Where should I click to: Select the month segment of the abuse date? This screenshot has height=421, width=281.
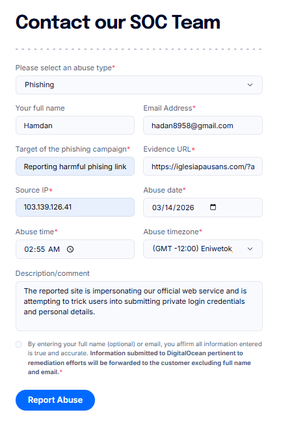coord(156,208)
